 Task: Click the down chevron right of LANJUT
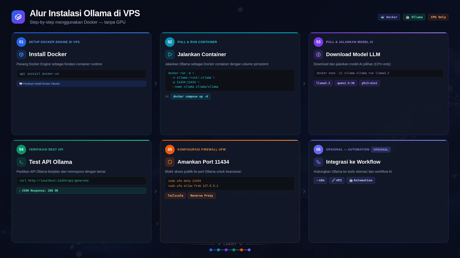(241, 244)
